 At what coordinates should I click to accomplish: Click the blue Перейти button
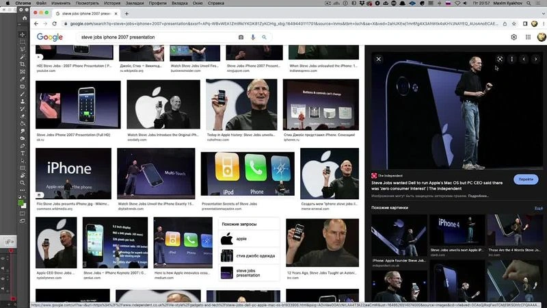point(526,179)
